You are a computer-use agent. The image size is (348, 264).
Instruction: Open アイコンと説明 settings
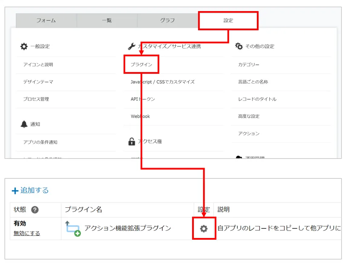click(38, 65)
